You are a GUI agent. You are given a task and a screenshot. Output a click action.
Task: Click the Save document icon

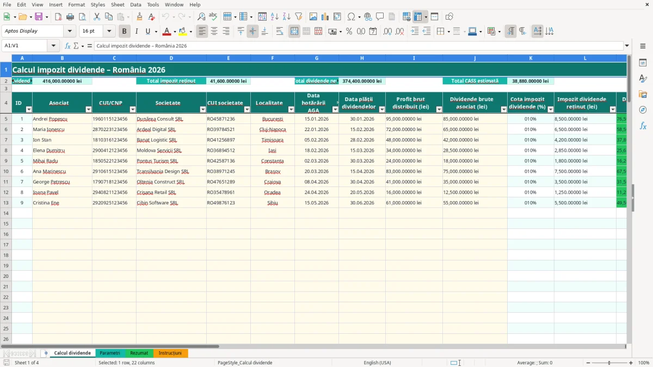[39, 17]
